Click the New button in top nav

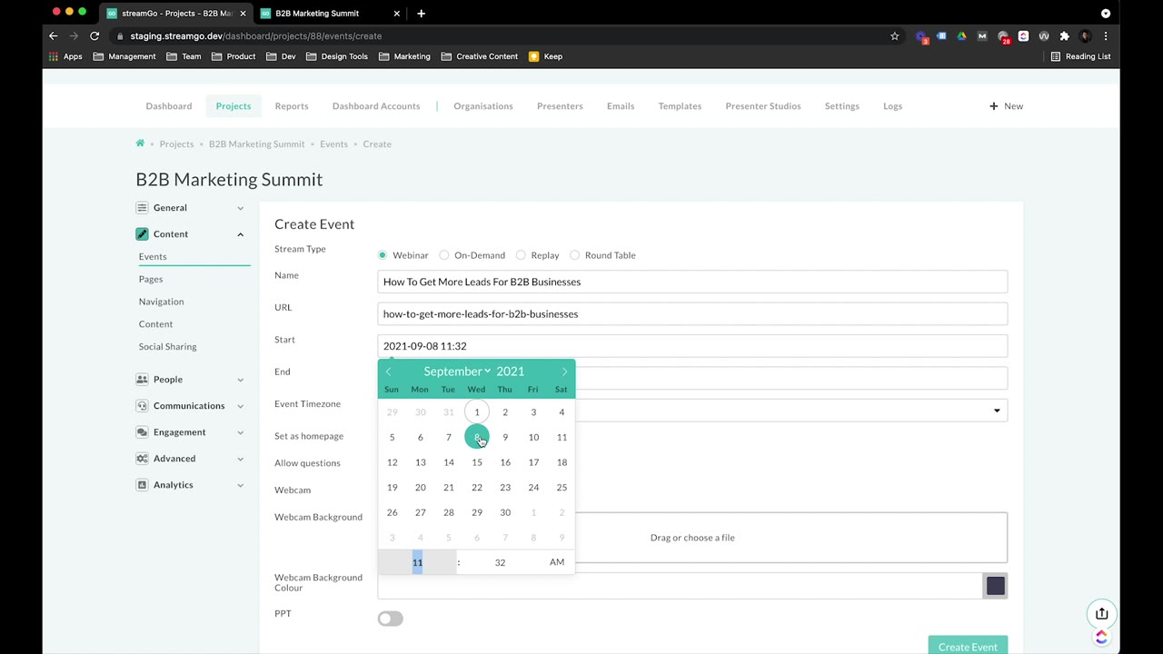(1006, 106)
